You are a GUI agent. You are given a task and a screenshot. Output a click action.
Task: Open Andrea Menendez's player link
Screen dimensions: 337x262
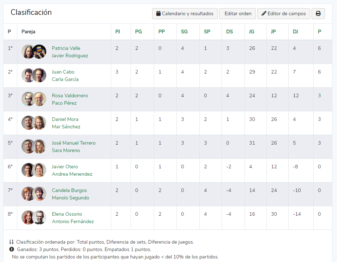pyautogui.click(x=72, y=174)
